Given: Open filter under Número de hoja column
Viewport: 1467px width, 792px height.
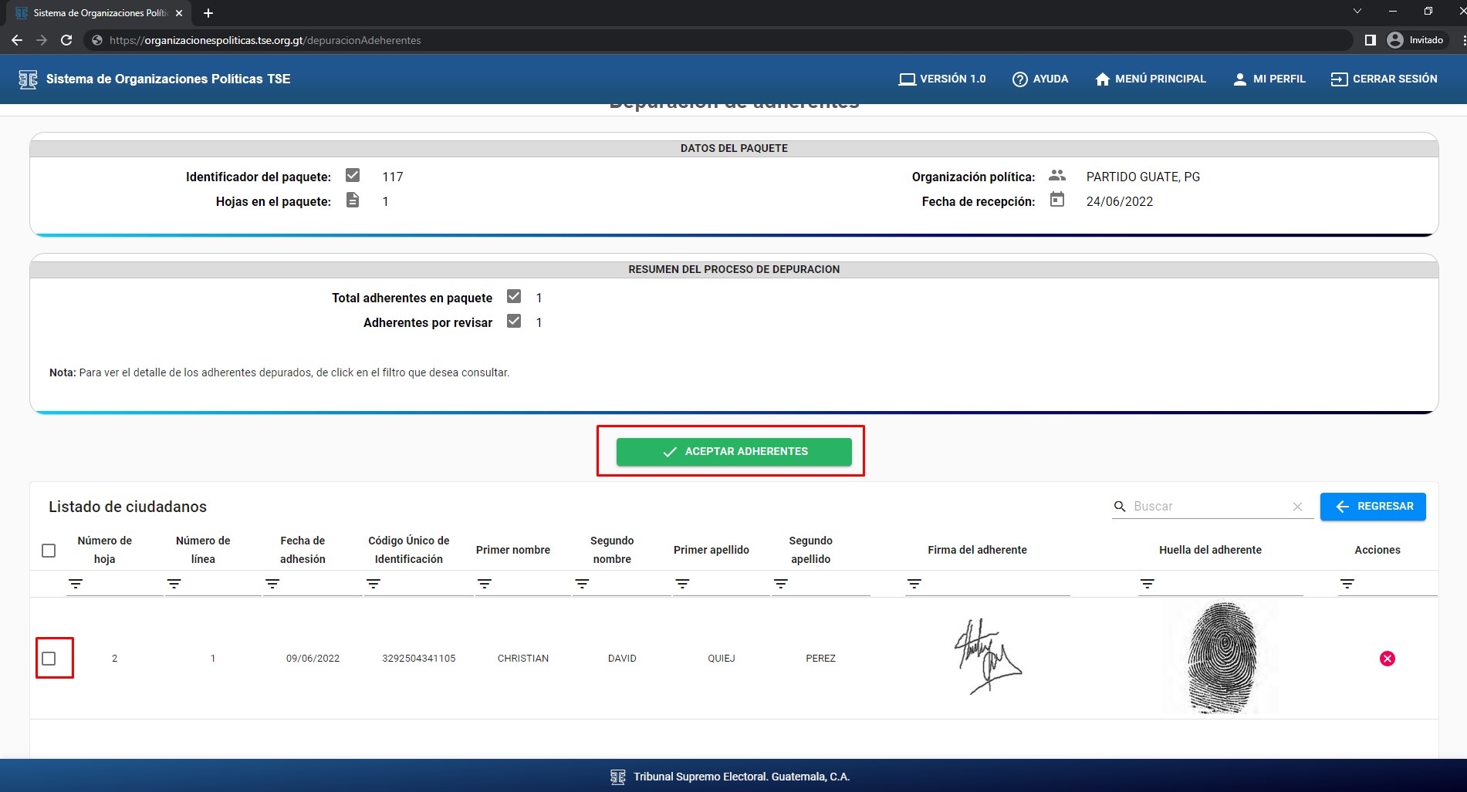Looking at the screenshot, I should (76, 584).
